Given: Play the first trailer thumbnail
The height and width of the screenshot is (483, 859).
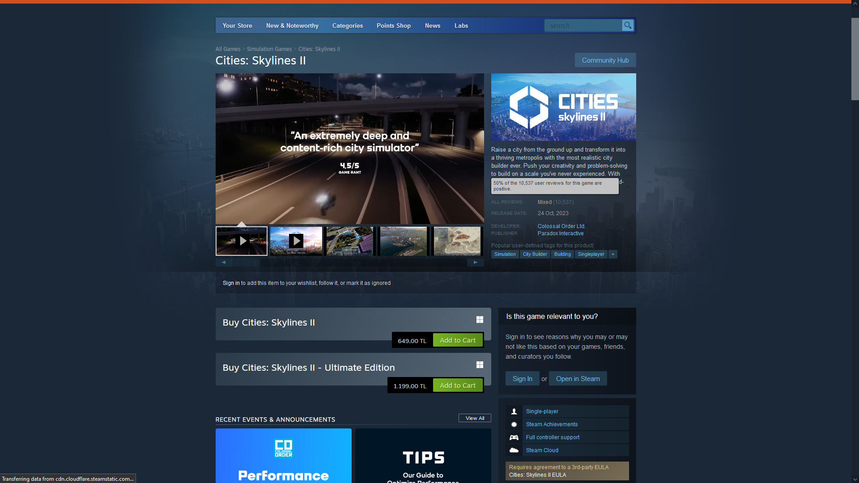Looking at the screenshot, I should [x=242, y=241].
